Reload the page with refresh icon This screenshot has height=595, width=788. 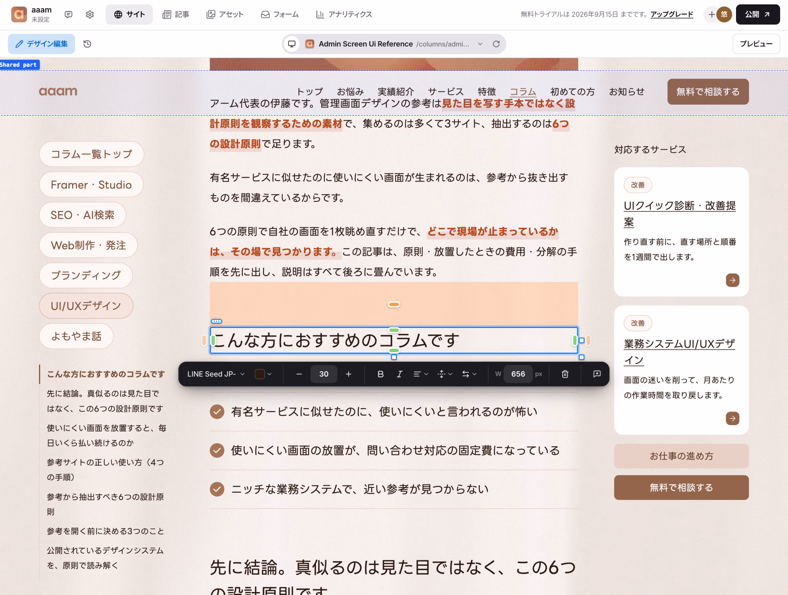point(496,44)
